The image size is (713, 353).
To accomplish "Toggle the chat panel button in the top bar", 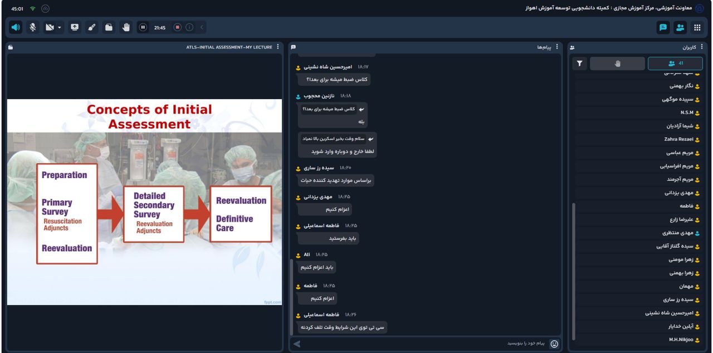I will pyautogui.click(x=663, y=27).
